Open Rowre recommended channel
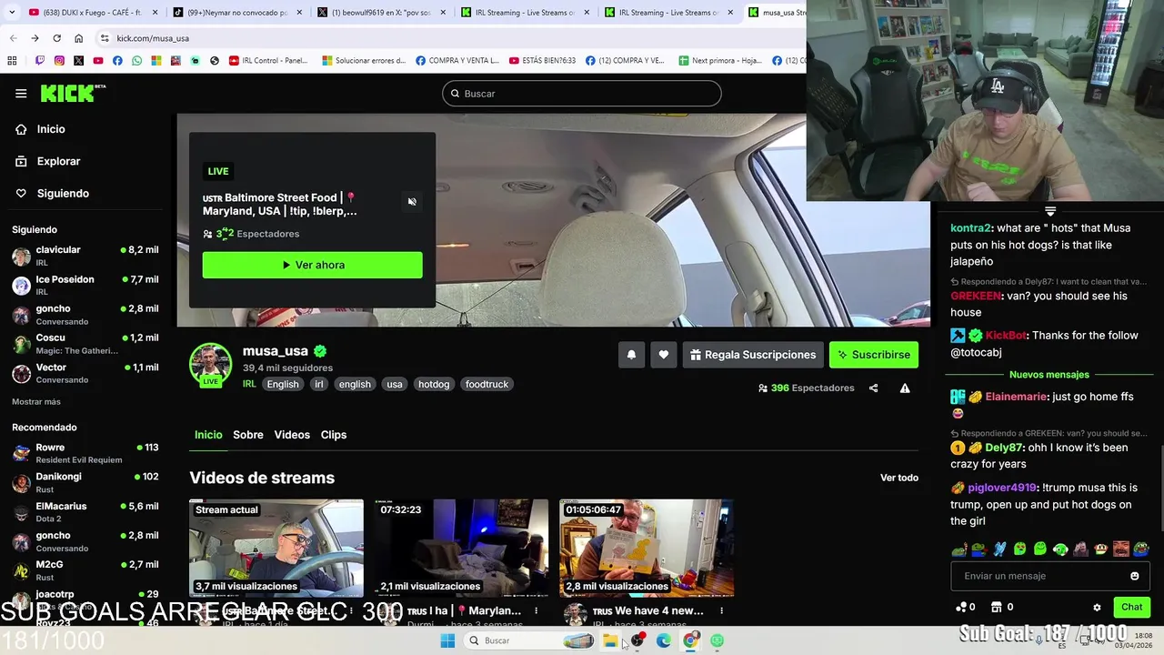This screenshot has height=655, width=1164. 85,453
